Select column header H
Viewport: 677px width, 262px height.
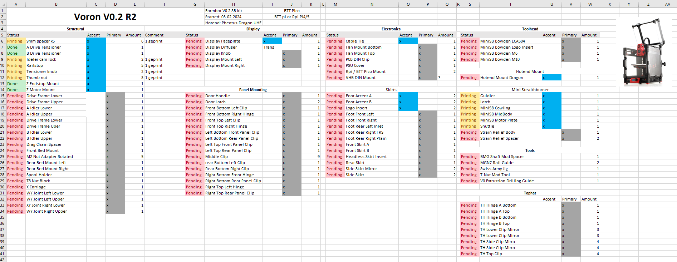click(x=233, y=4)
